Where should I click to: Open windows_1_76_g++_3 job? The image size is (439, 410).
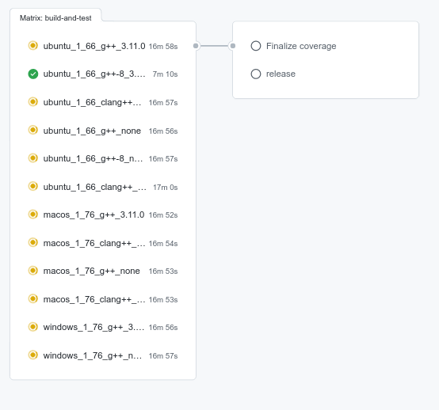[x=94, y=327]
